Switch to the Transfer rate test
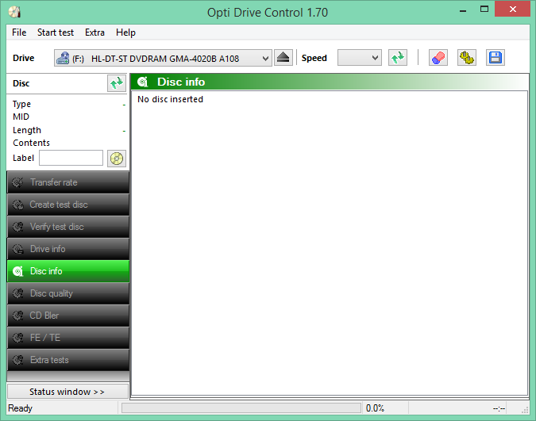The image size is (536, 421). click(x=68, y=182)
